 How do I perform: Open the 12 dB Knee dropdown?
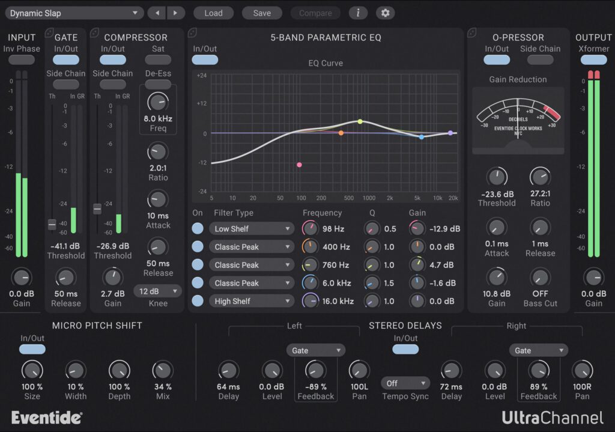click(158, 291)
